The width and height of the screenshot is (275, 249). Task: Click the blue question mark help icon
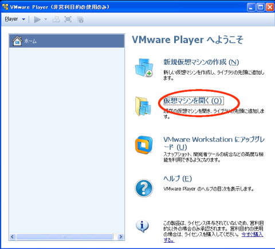click(x=144, y=188)
